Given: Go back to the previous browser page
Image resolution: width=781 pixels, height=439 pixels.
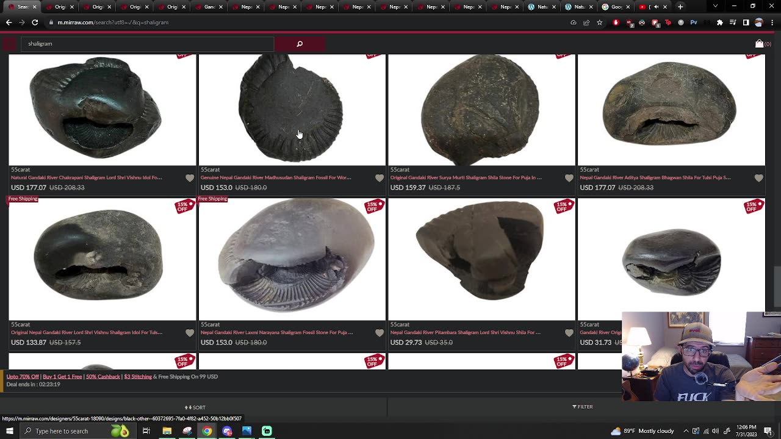Looking at the screenshot, I should coord(9,23).
